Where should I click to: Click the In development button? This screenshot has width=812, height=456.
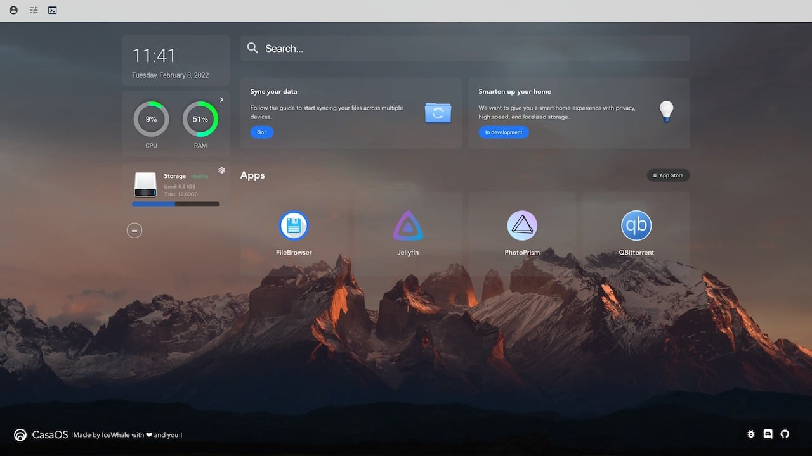[504, 132]
